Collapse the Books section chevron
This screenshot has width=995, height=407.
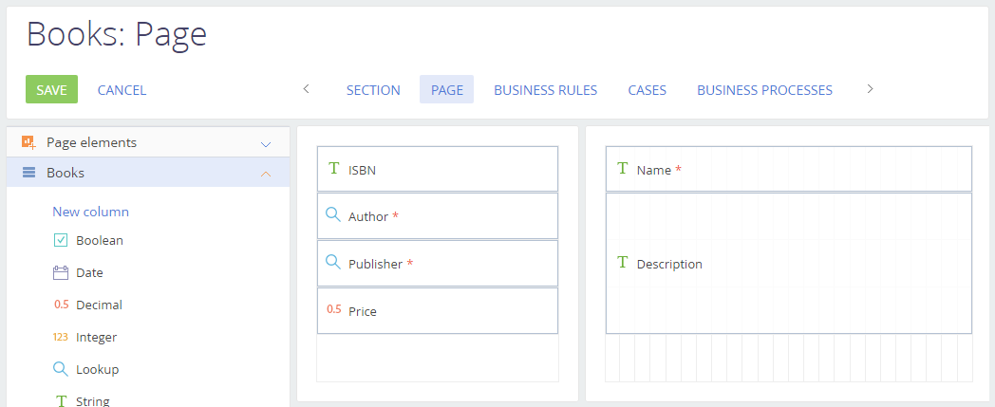pos(266,174)
